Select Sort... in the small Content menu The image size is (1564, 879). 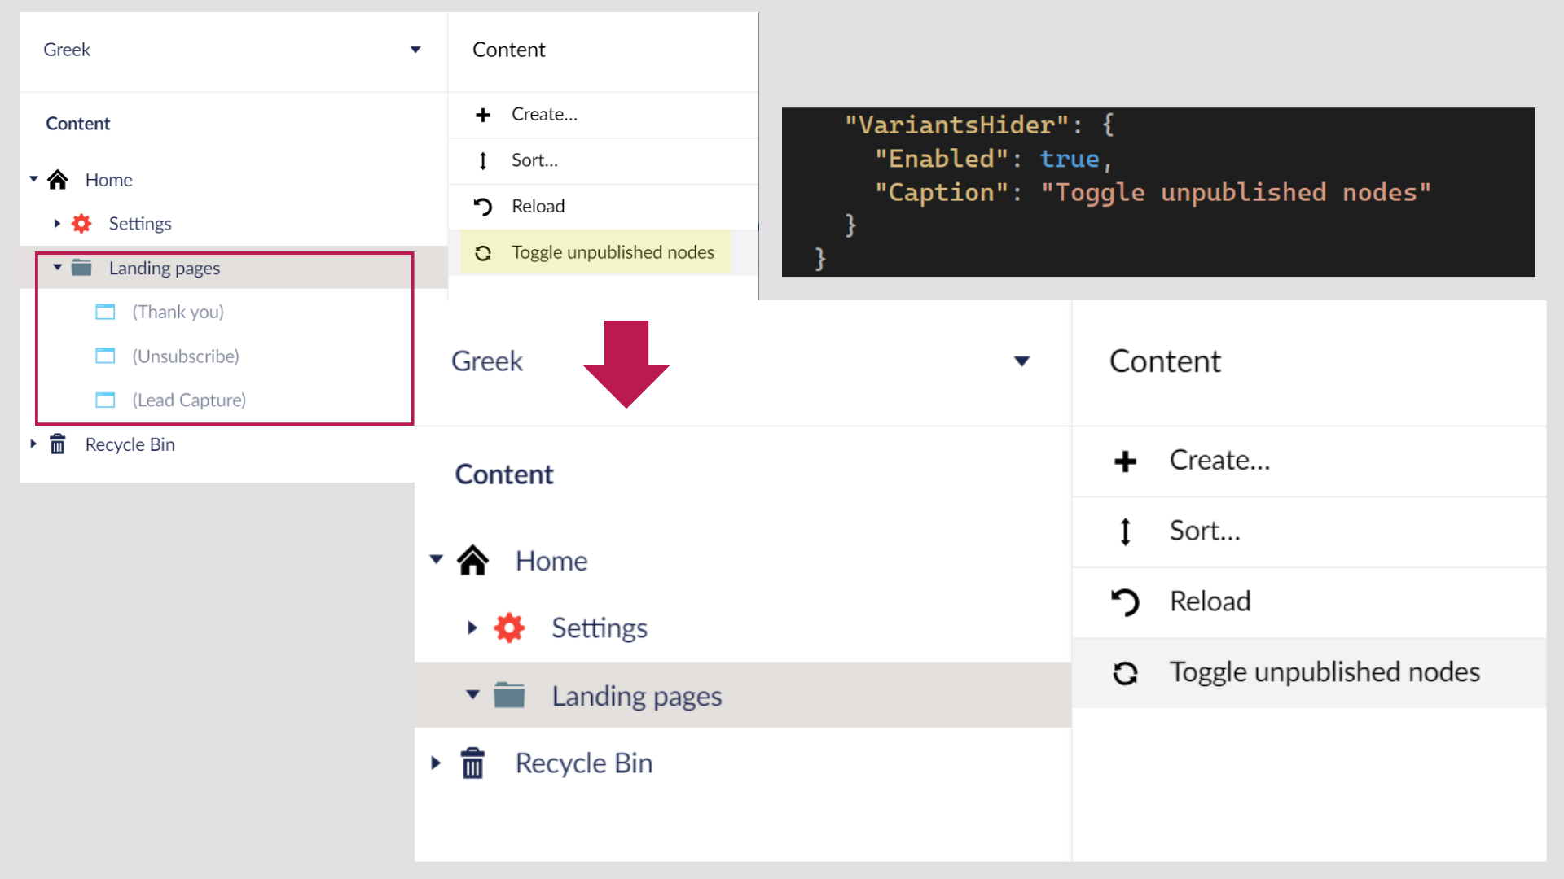click(534, 160)
